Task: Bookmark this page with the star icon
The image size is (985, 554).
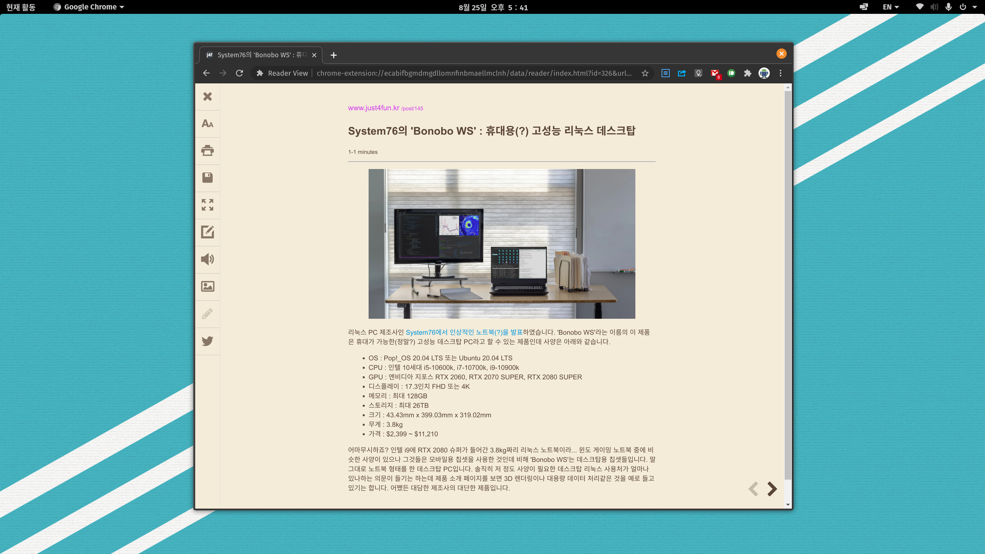Action: [645, 73]
